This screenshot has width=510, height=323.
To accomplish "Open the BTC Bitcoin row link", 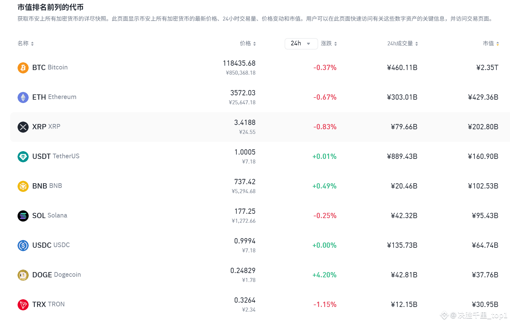I will [x=260, y=68].
